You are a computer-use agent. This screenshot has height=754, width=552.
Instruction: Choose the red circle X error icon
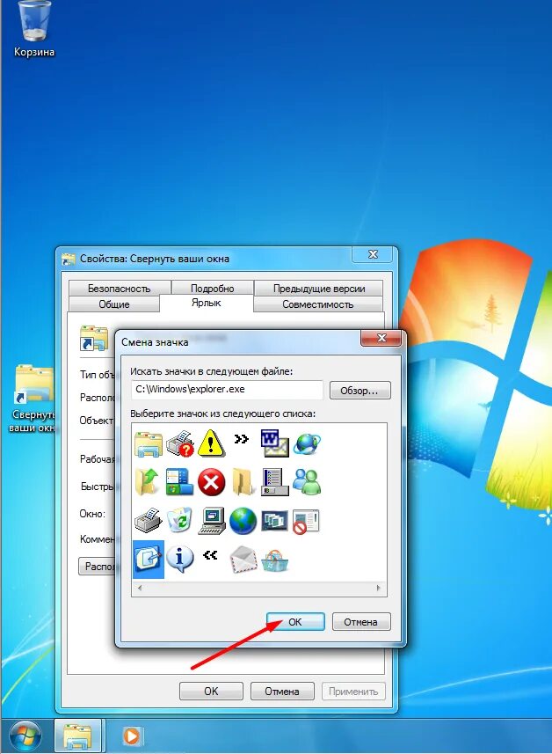(211, 482)
